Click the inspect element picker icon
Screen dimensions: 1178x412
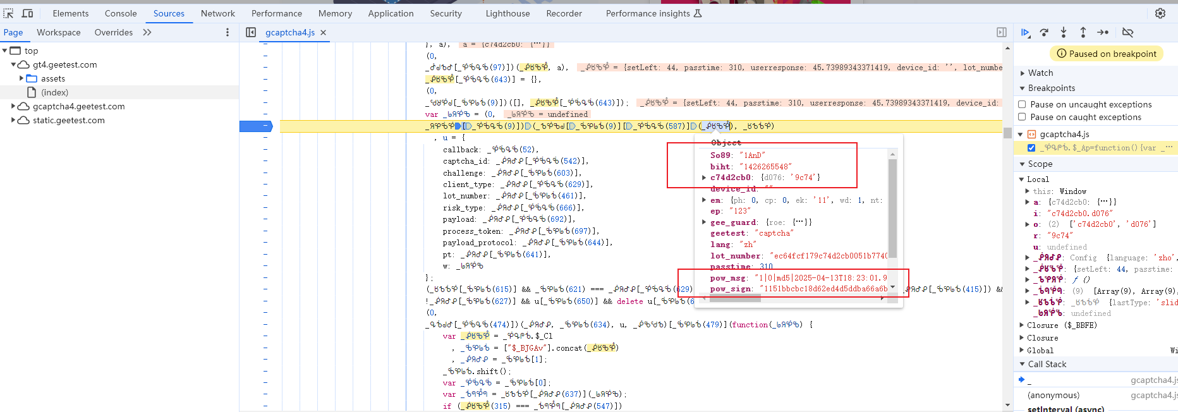(x=8, y=13)
